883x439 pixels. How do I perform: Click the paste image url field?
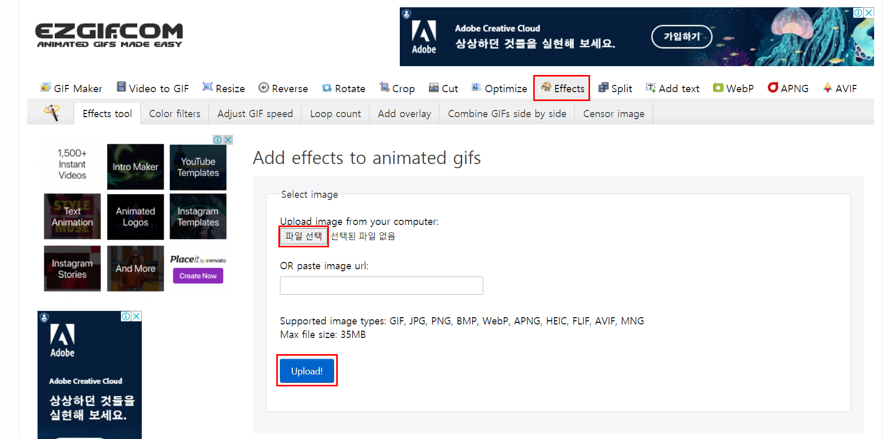382,285
